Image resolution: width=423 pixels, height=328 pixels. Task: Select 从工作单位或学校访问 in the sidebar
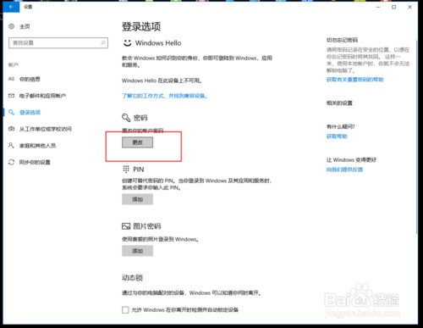(x=45, y=129)
